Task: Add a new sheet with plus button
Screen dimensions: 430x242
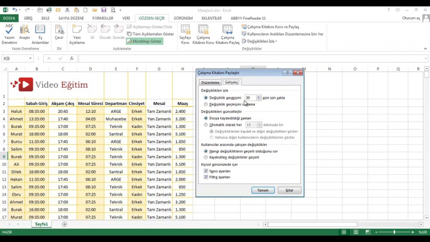Action: [x=64, y=224]
